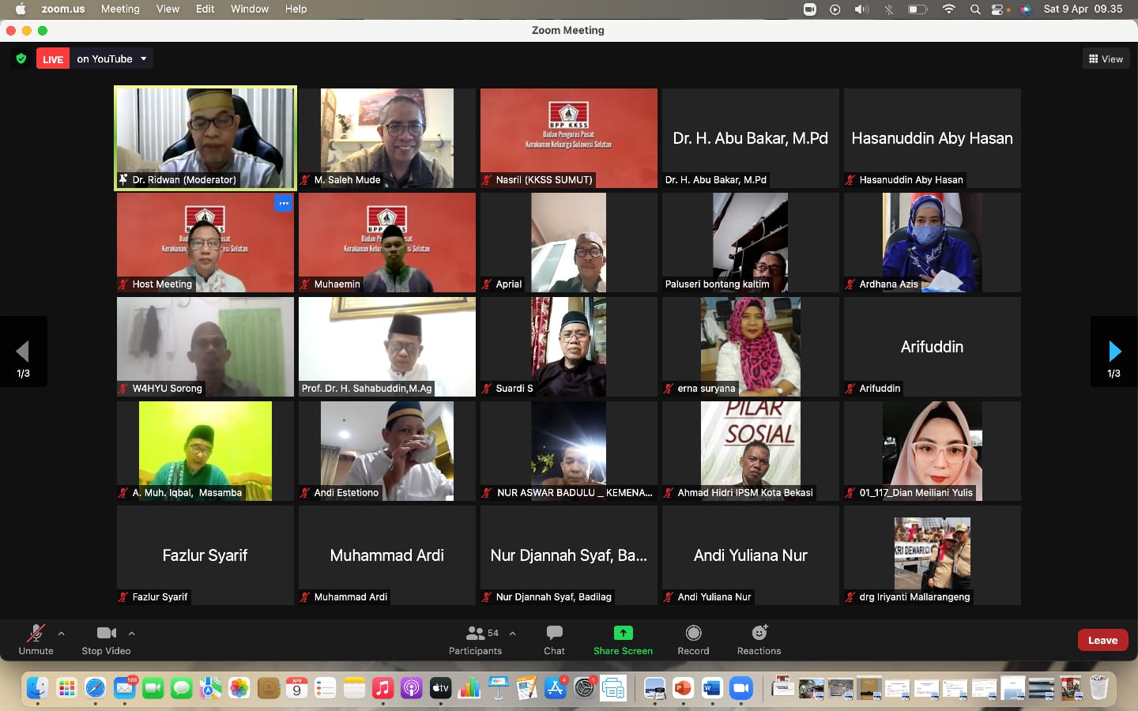This screenshot has height=711, width=1138.
Task: Open the Participants panel icon
Action: pos(475,634)
